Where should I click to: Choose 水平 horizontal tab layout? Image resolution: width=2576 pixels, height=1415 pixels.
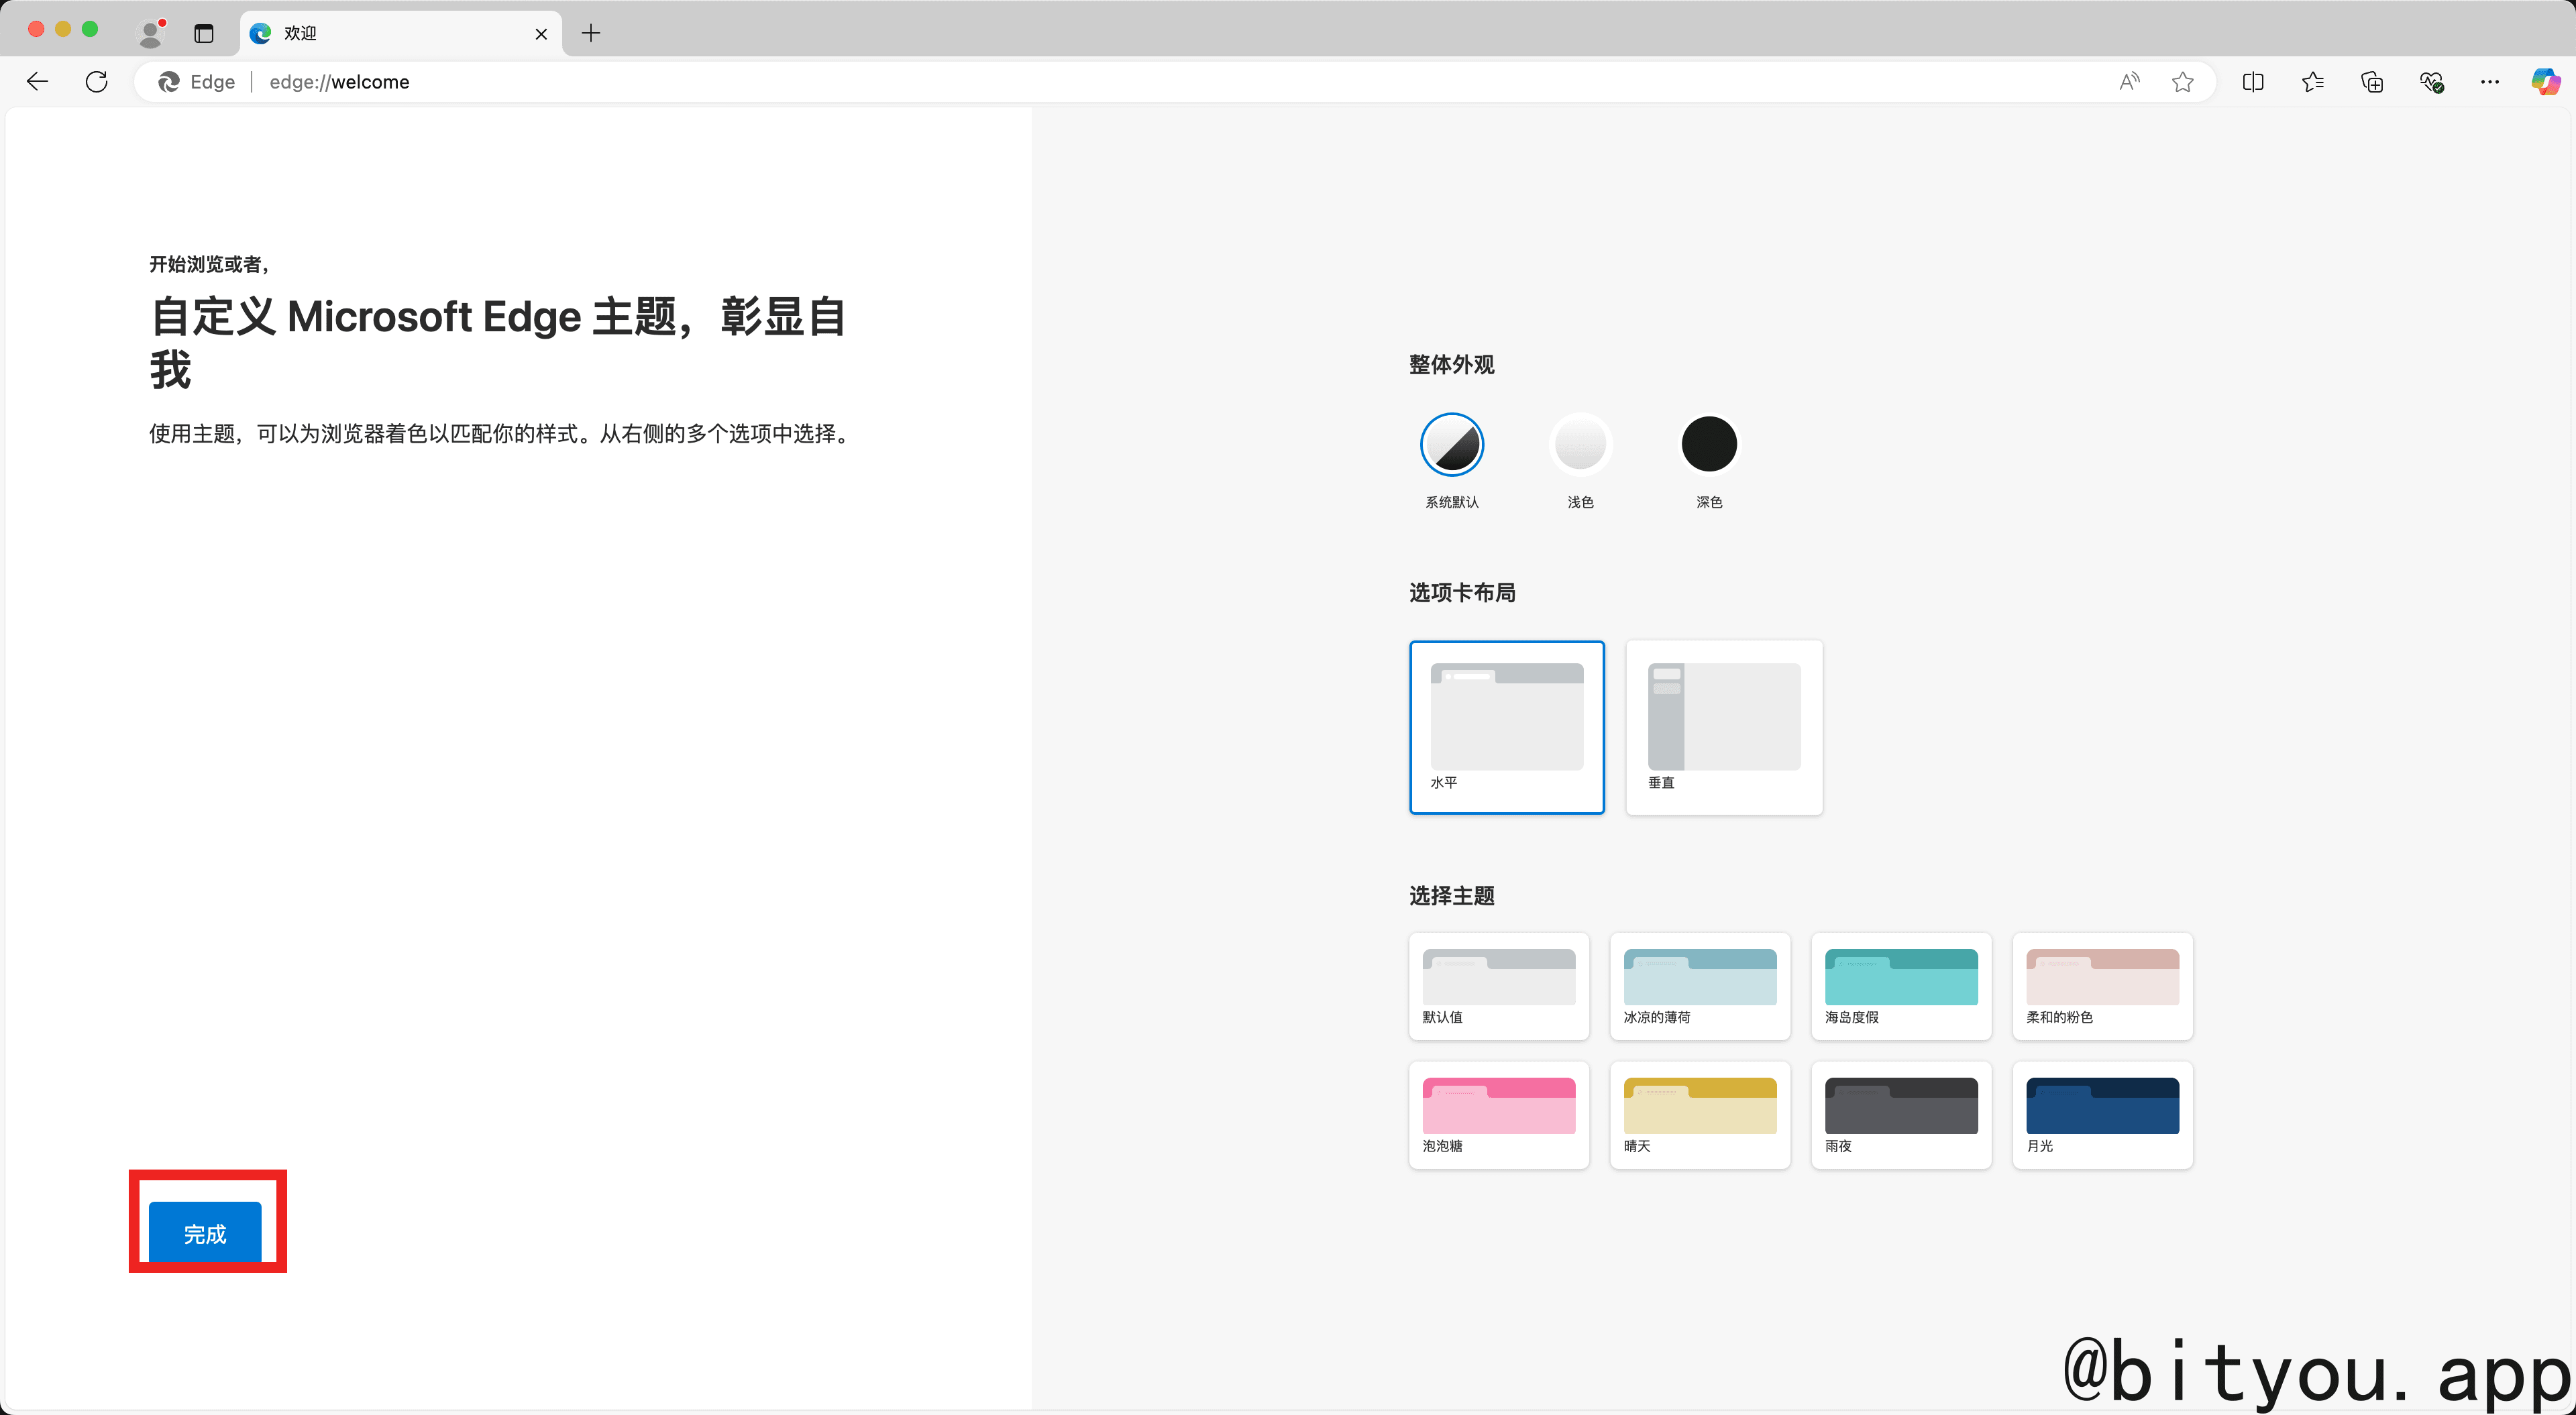1507,727
